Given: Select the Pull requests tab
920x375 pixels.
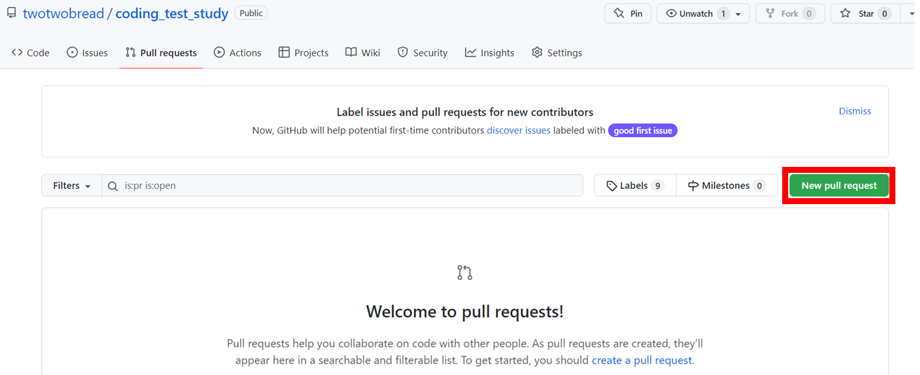Looking at the screenshot, I should point(161,53).
